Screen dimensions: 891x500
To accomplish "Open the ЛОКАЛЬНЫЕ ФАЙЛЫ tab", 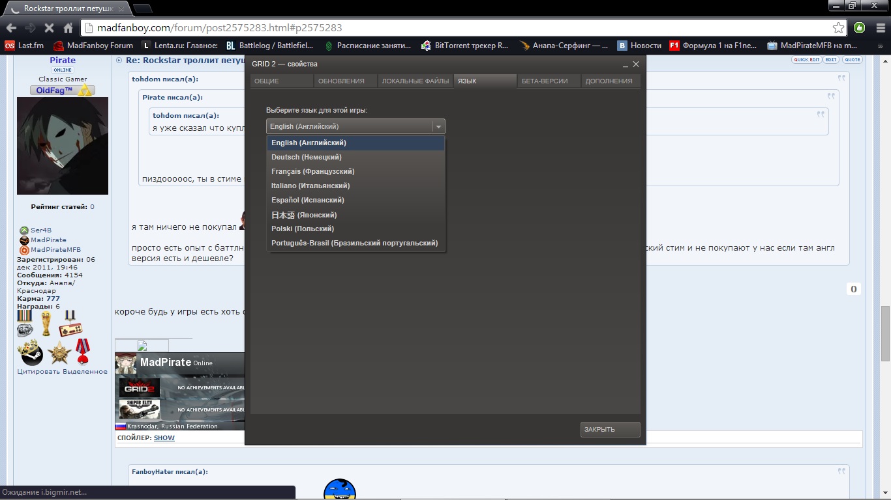I will click(x=415, y=81).
